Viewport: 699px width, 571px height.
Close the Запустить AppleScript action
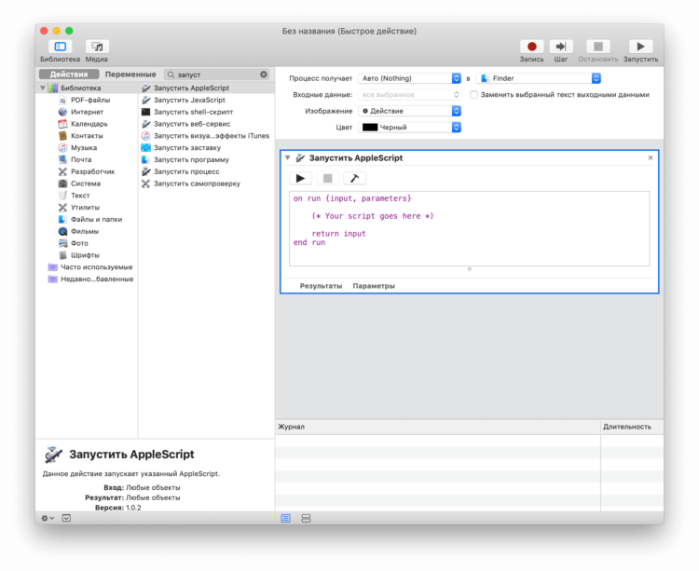[651, 157]
